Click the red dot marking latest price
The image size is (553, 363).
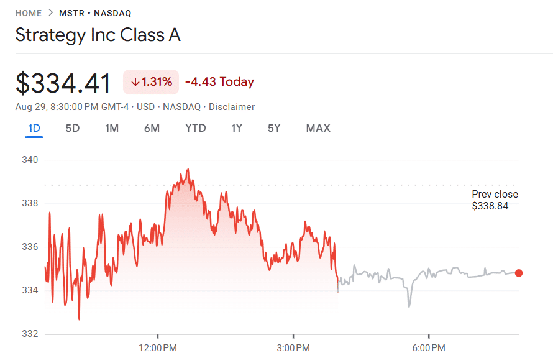(x=519, y=272)
